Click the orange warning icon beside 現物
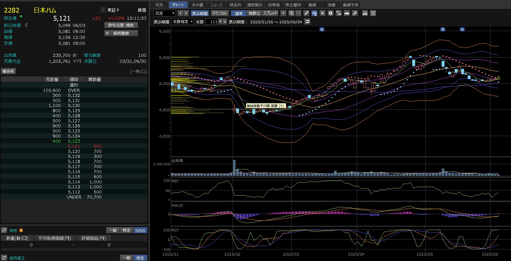This screenshot has width=511, height=261. click(x=21, y=230)
